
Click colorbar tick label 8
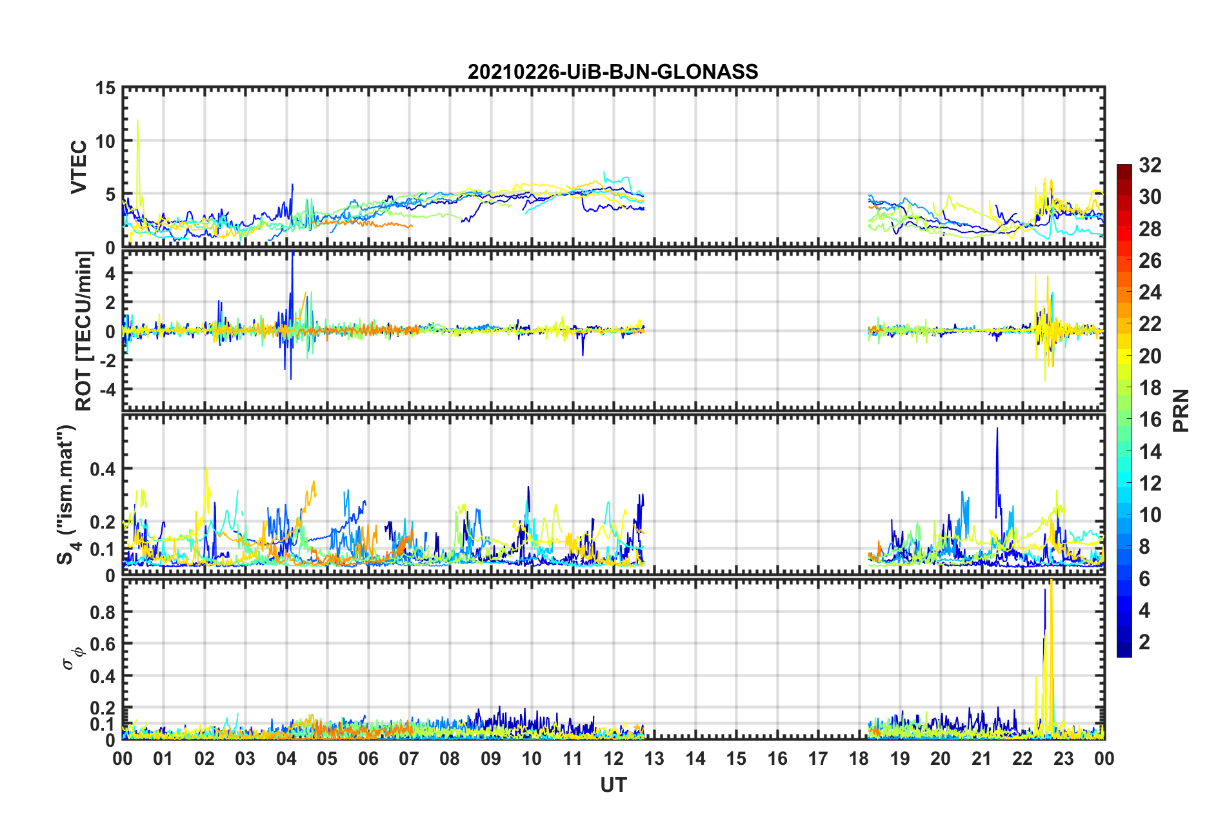point(1144,547)
